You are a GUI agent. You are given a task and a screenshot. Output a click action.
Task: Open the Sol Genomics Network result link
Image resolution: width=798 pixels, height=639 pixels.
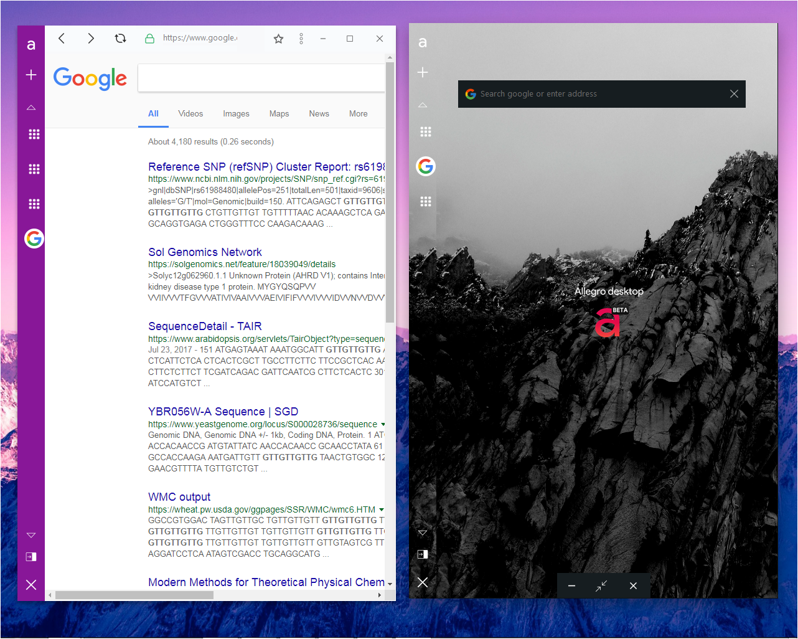205,252
